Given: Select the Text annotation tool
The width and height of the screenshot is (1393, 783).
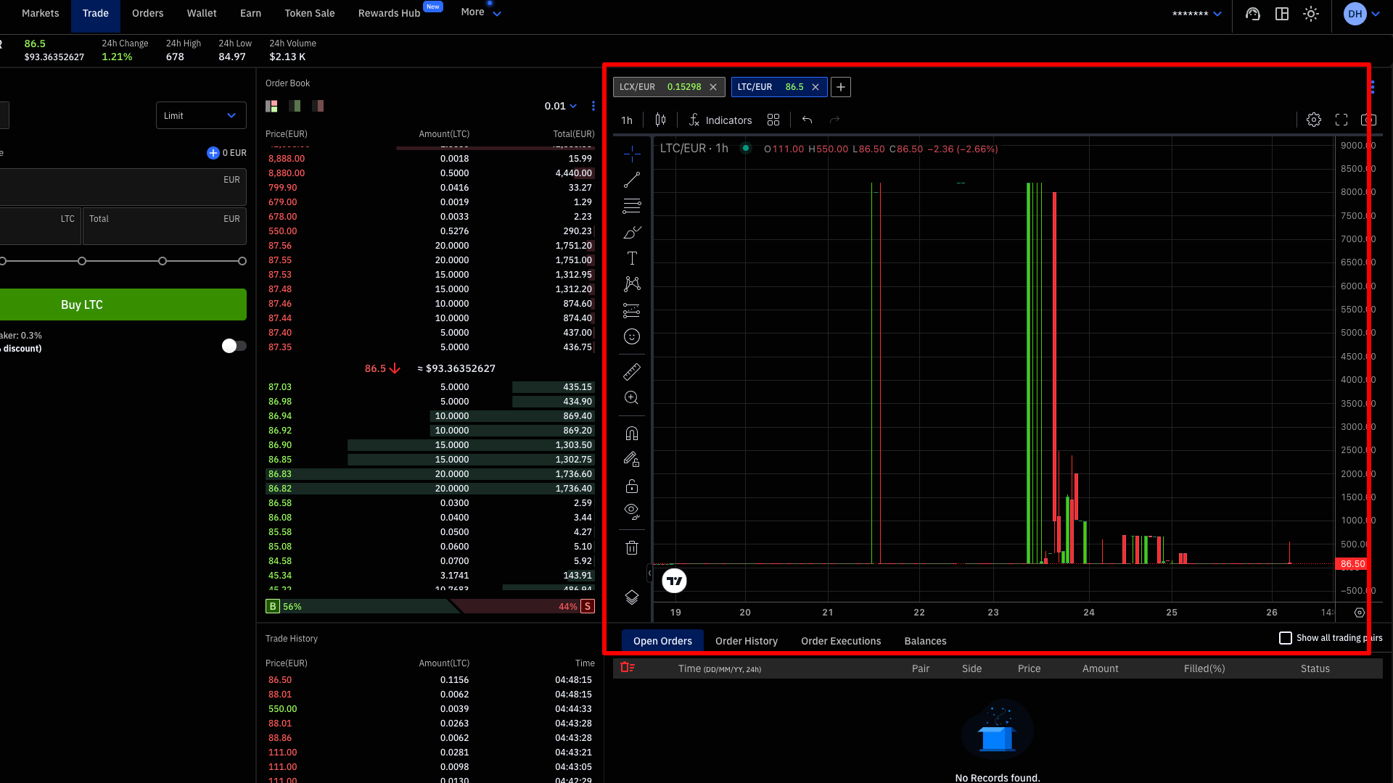Looking at the screenshot, I should pyautogui.click(x=632, y=258).
